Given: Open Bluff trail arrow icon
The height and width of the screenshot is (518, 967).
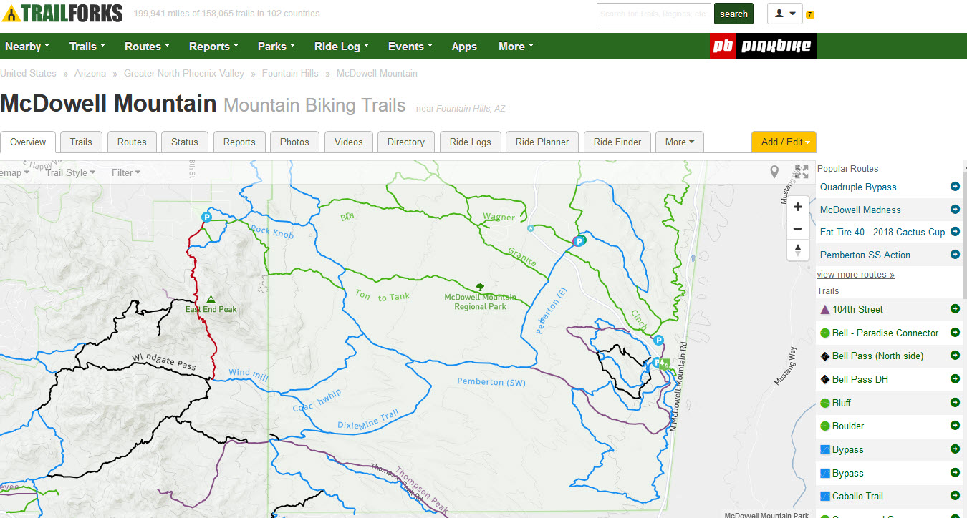Looking at the screenshot, I should (x=955, y=403).
